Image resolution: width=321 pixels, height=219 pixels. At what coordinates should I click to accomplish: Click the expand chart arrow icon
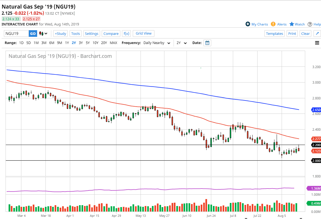[317, 34]
